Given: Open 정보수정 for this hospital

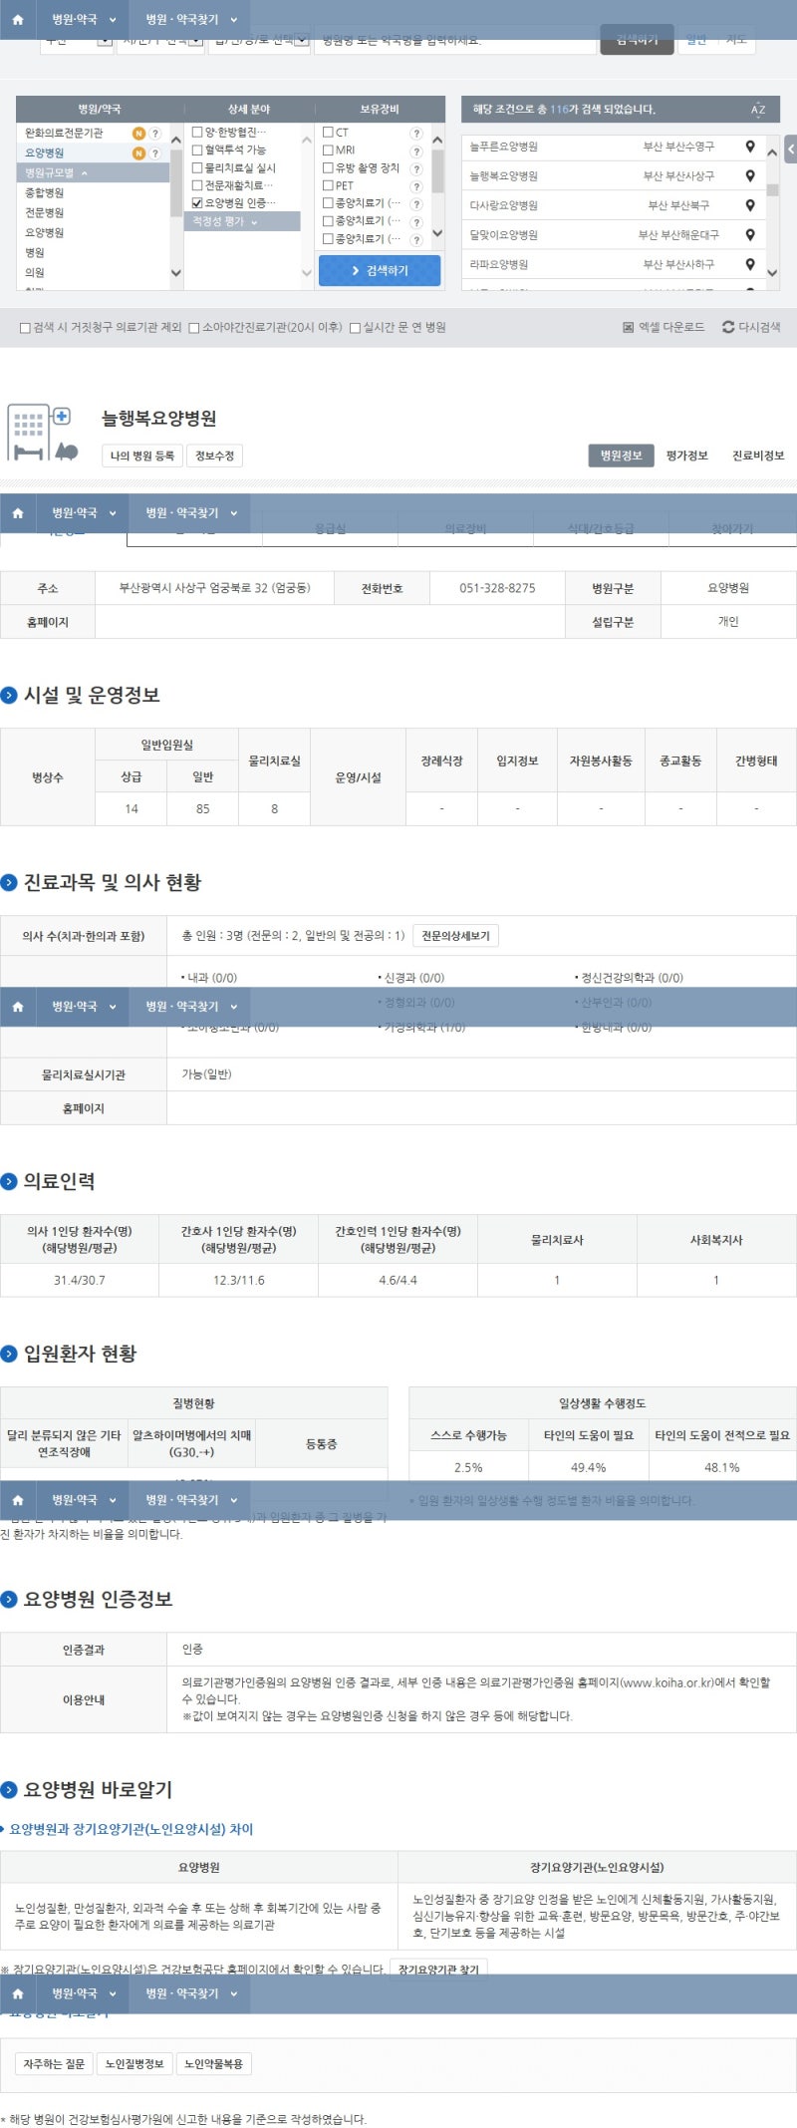Looking at the screenshot, I should coord(215,456).
